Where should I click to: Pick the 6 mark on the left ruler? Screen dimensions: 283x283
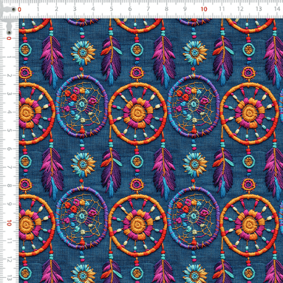pyautogui.click(x=9, y=149)
